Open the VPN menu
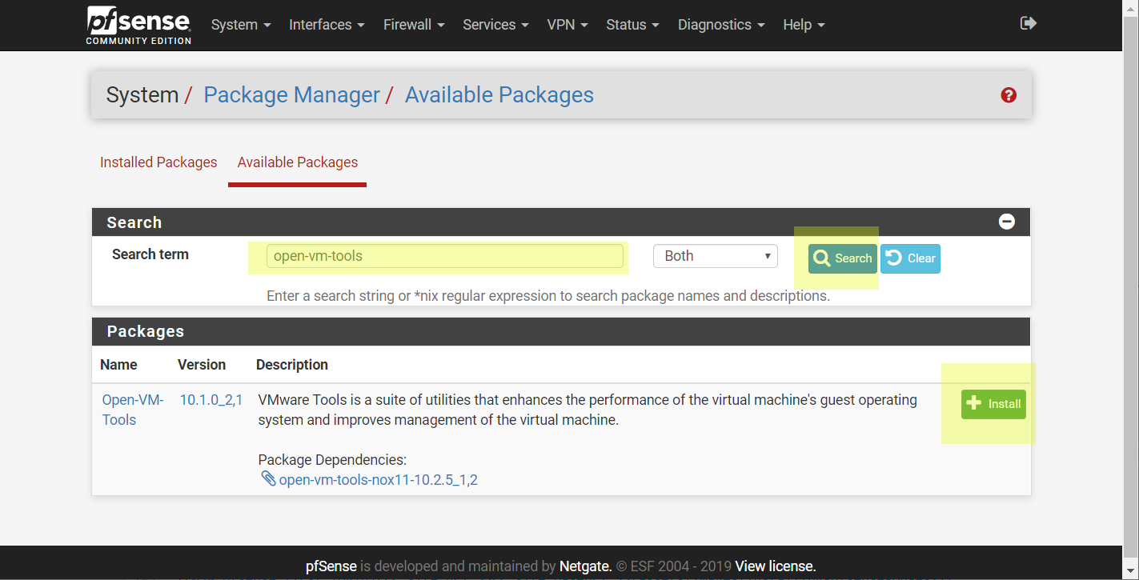 (567, 25)
